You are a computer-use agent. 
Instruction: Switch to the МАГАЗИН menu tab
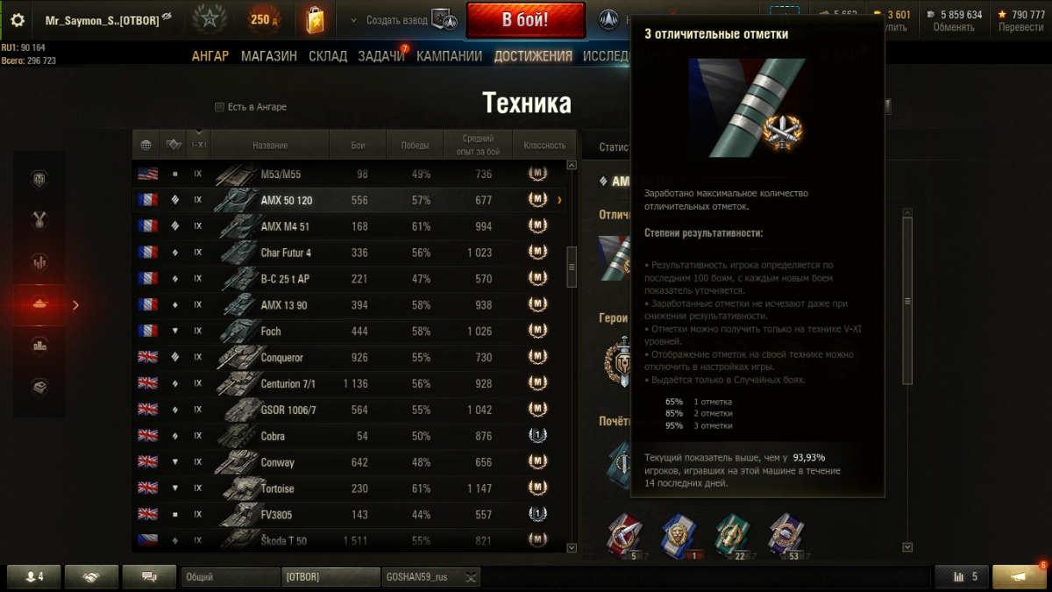coord(269,56)
